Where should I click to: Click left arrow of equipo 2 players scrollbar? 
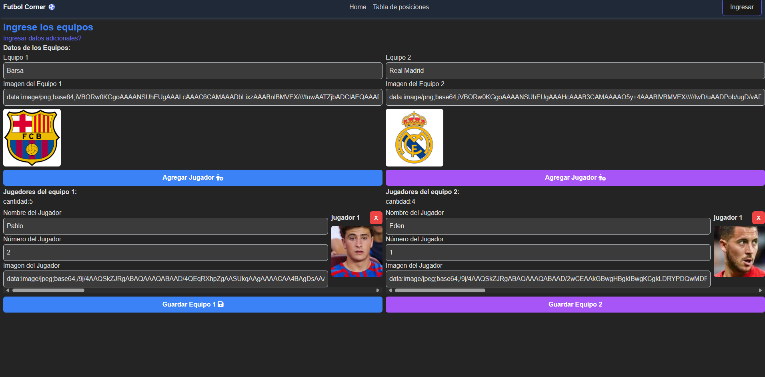click(390, 291)
